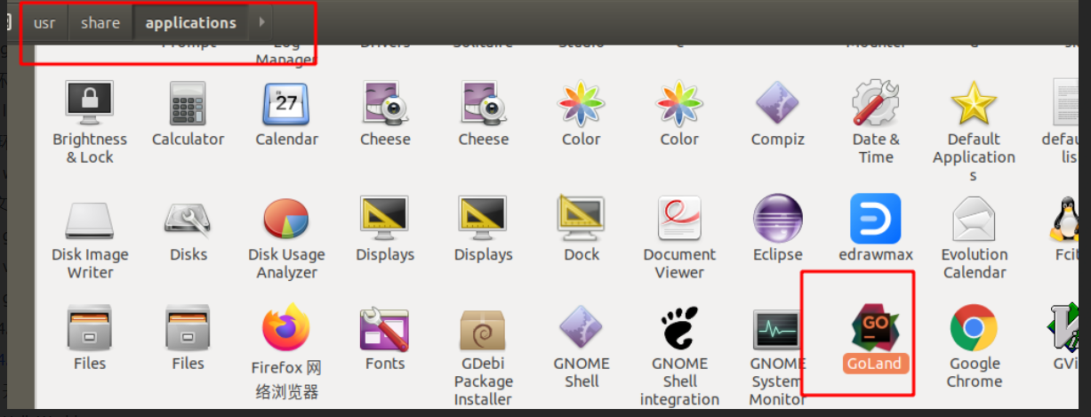This screenshot has height=417, width=1091.
Task: Select the Evolution Calendar icon
Action: point(974,219)
